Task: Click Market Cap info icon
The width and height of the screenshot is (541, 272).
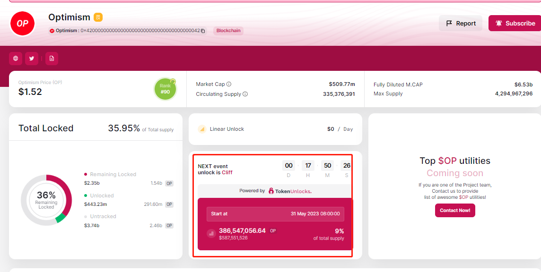Action: pos(229,84)
